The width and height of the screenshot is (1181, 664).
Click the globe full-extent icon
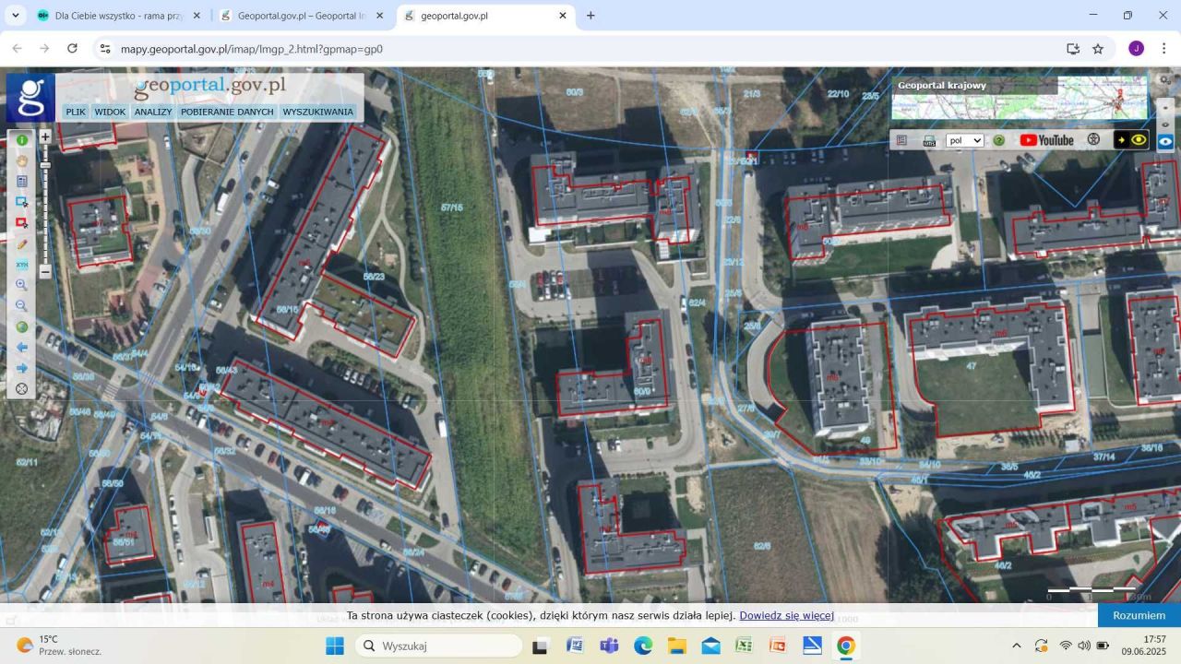point(21,326)
